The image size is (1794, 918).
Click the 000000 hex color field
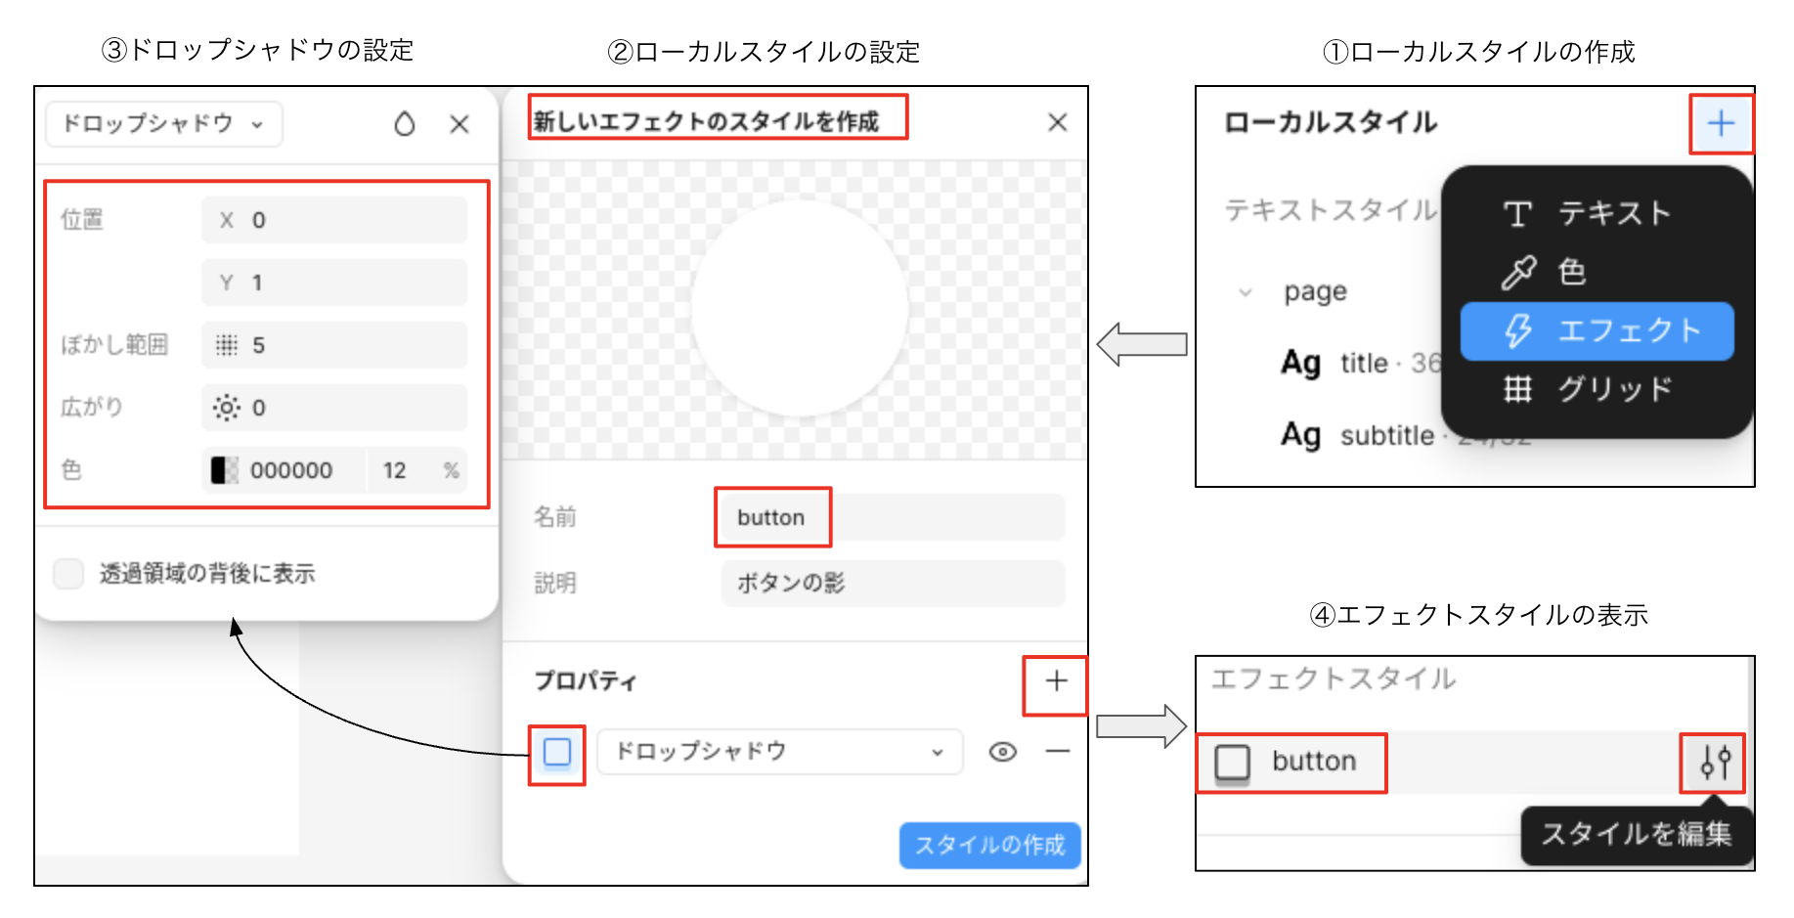pos(291,470)
